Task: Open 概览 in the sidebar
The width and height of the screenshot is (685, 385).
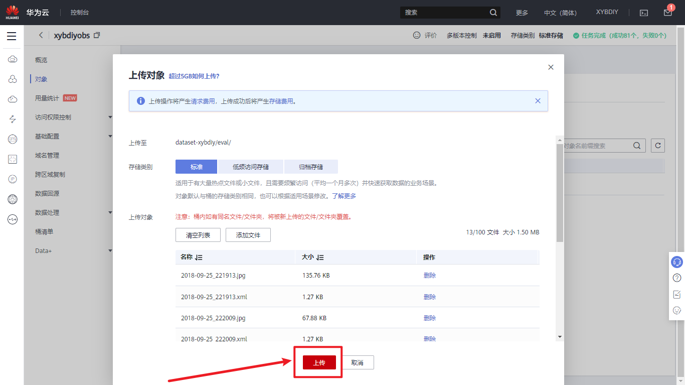Action: coord(41,60)
